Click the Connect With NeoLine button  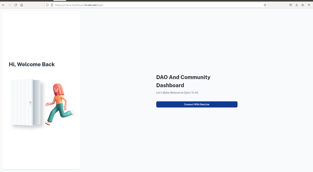click(x=197, y=104)
